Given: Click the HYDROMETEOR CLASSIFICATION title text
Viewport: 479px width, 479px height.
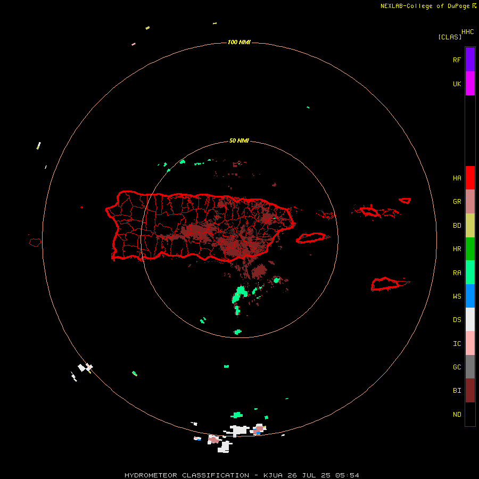Looking at the screenshot, I should [x=187, y=475].
